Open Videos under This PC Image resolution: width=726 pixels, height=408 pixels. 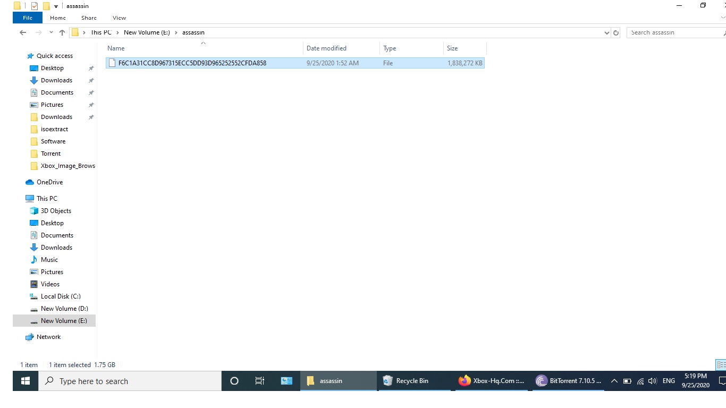[x=50, y=284]
